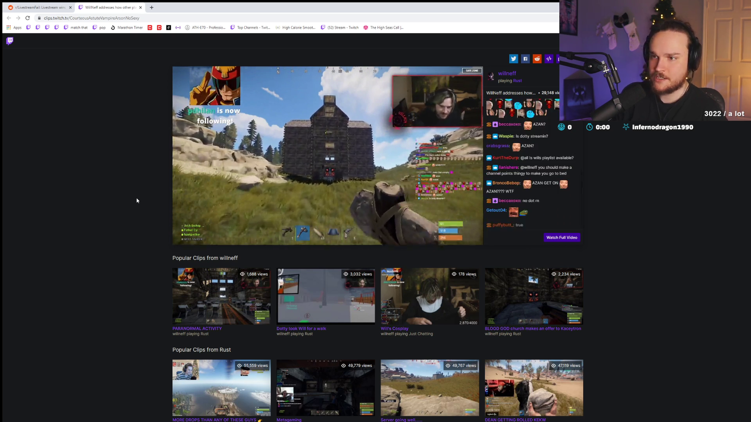
Task: Open the purple dash-in-brackets bookmark icon
Action: point(178,28)
